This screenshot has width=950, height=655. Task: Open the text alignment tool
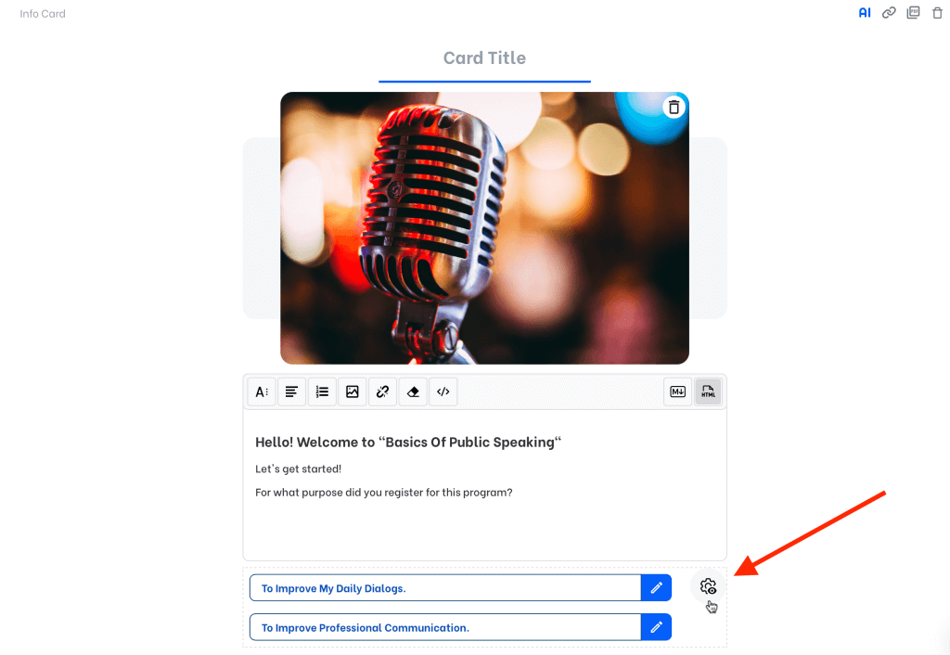click(x=291, y=392)
